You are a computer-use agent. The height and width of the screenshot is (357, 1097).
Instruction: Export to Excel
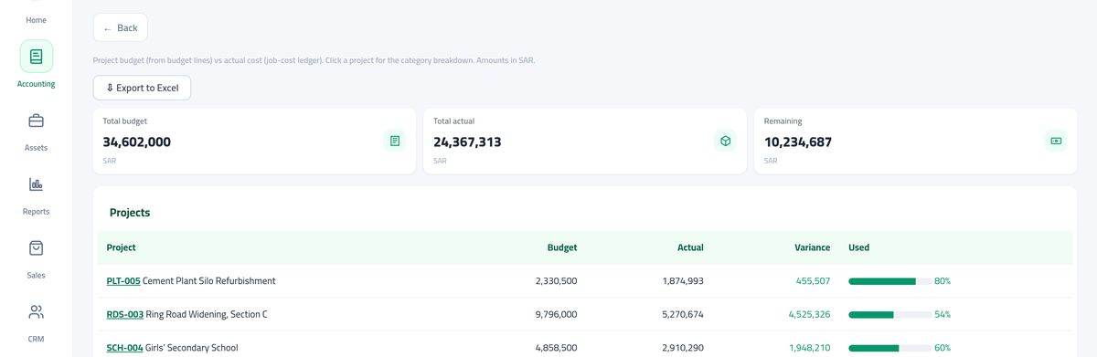pyautogui.click(x=142, y=88)
